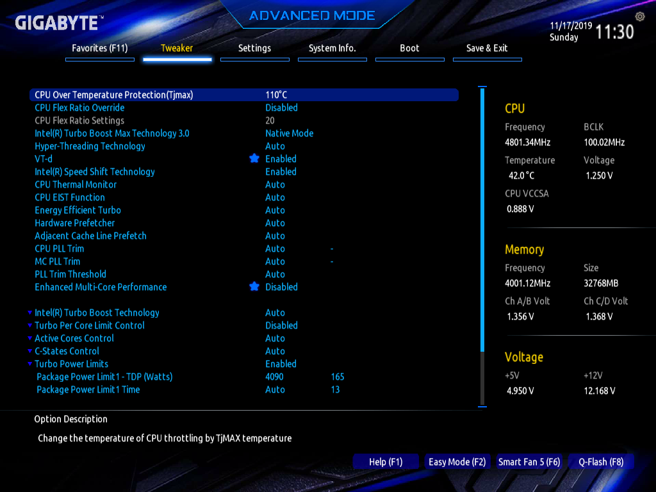Viewport: 656px width, 492px height.
Task: Toggle Turbo Per Core Limit Control Disabled
Action: [x=282, y=325]
